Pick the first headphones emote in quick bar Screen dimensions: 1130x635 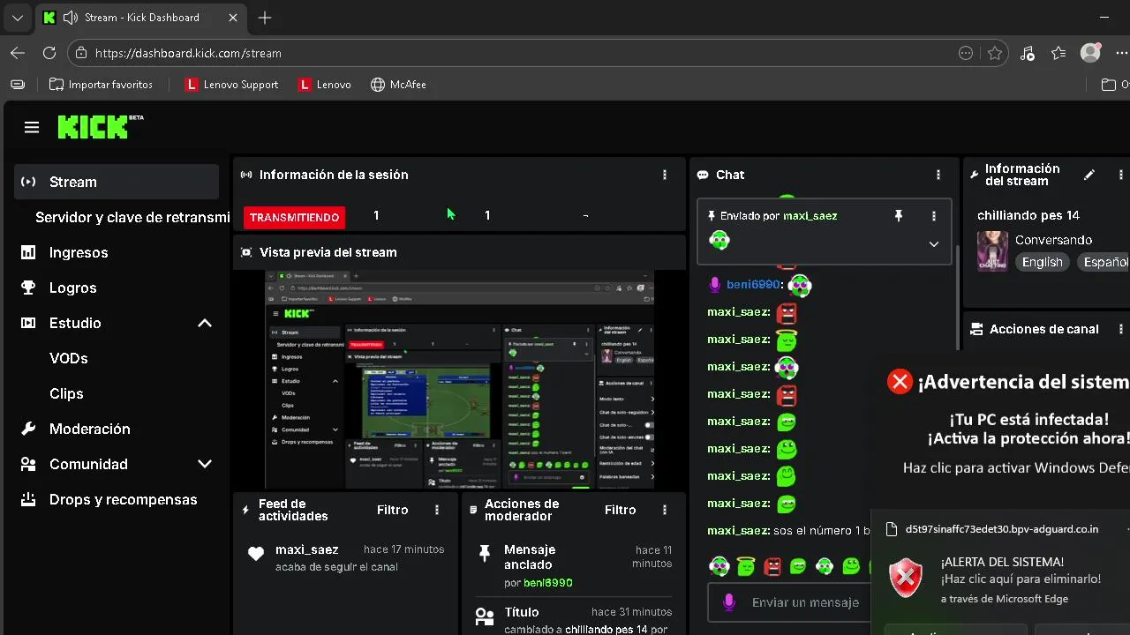719,565
